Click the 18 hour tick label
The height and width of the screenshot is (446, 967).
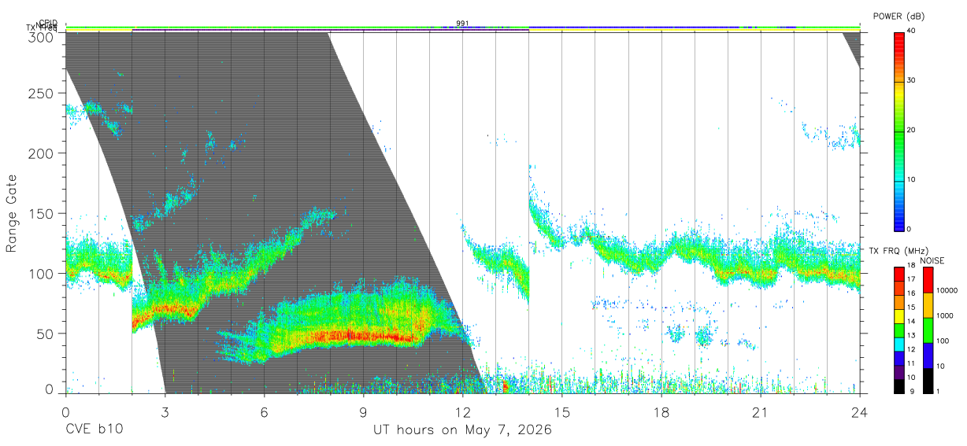[x=661, y=412]
